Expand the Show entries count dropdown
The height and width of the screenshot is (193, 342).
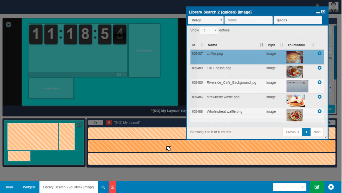point(209,30)
